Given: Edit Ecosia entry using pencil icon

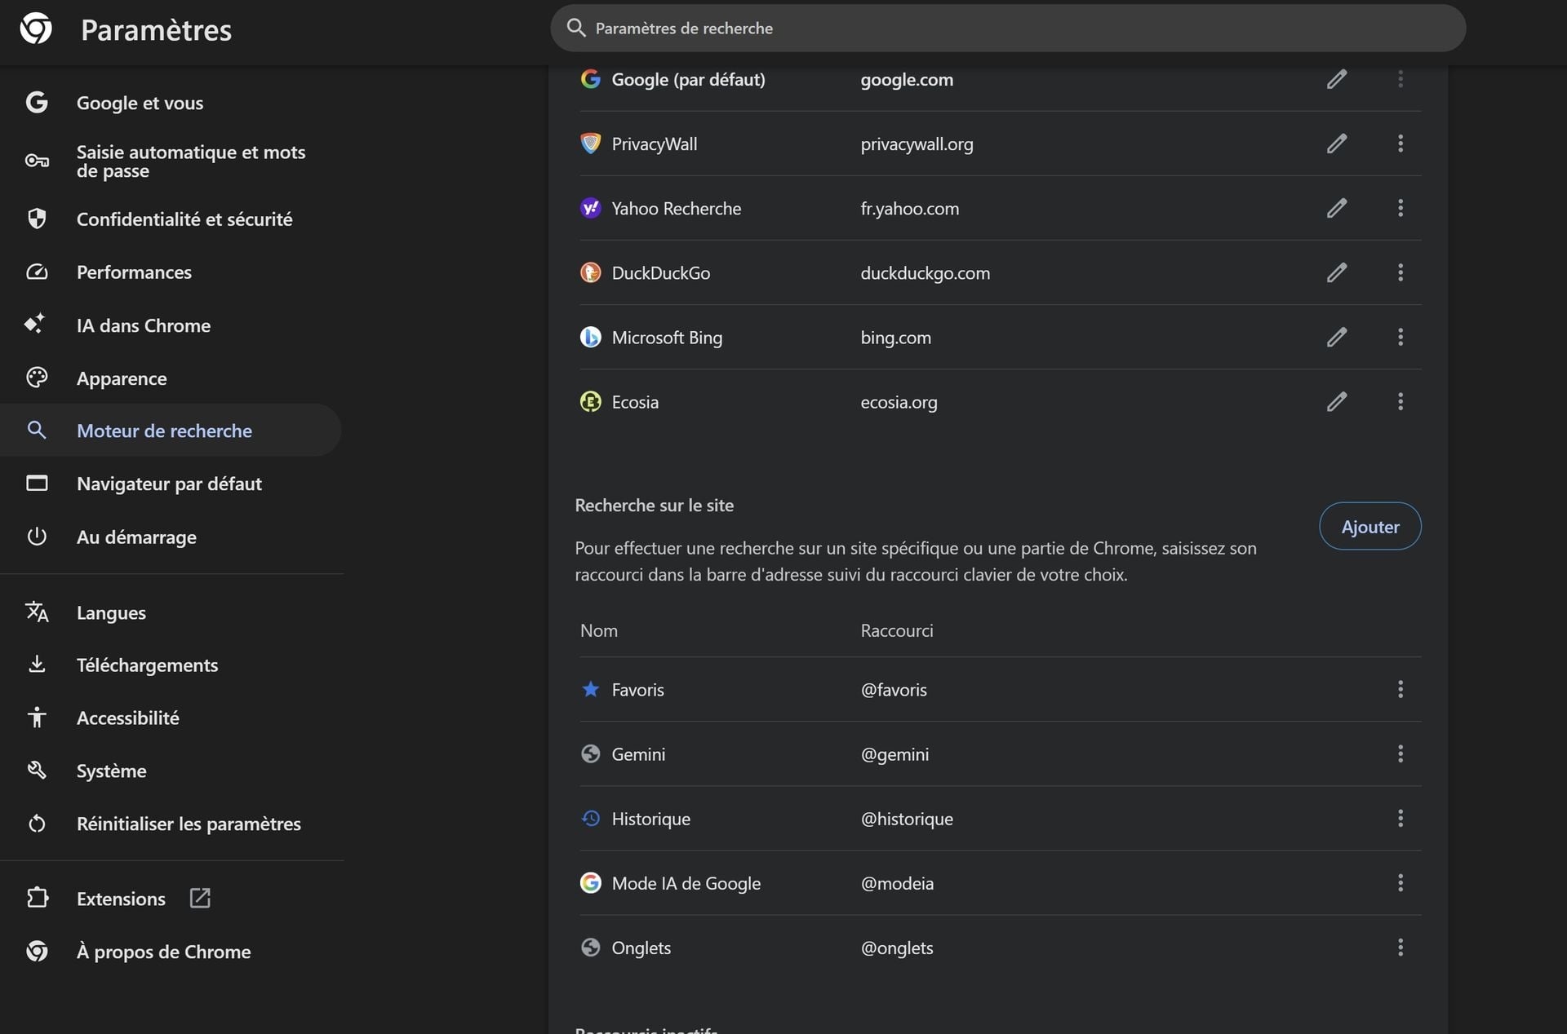Looking at the screenshot, I should pos(1336,401).
